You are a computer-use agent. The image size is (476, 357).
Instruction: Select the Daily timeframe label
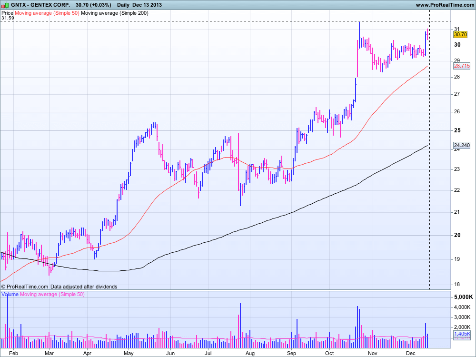[x=123, y=5]
